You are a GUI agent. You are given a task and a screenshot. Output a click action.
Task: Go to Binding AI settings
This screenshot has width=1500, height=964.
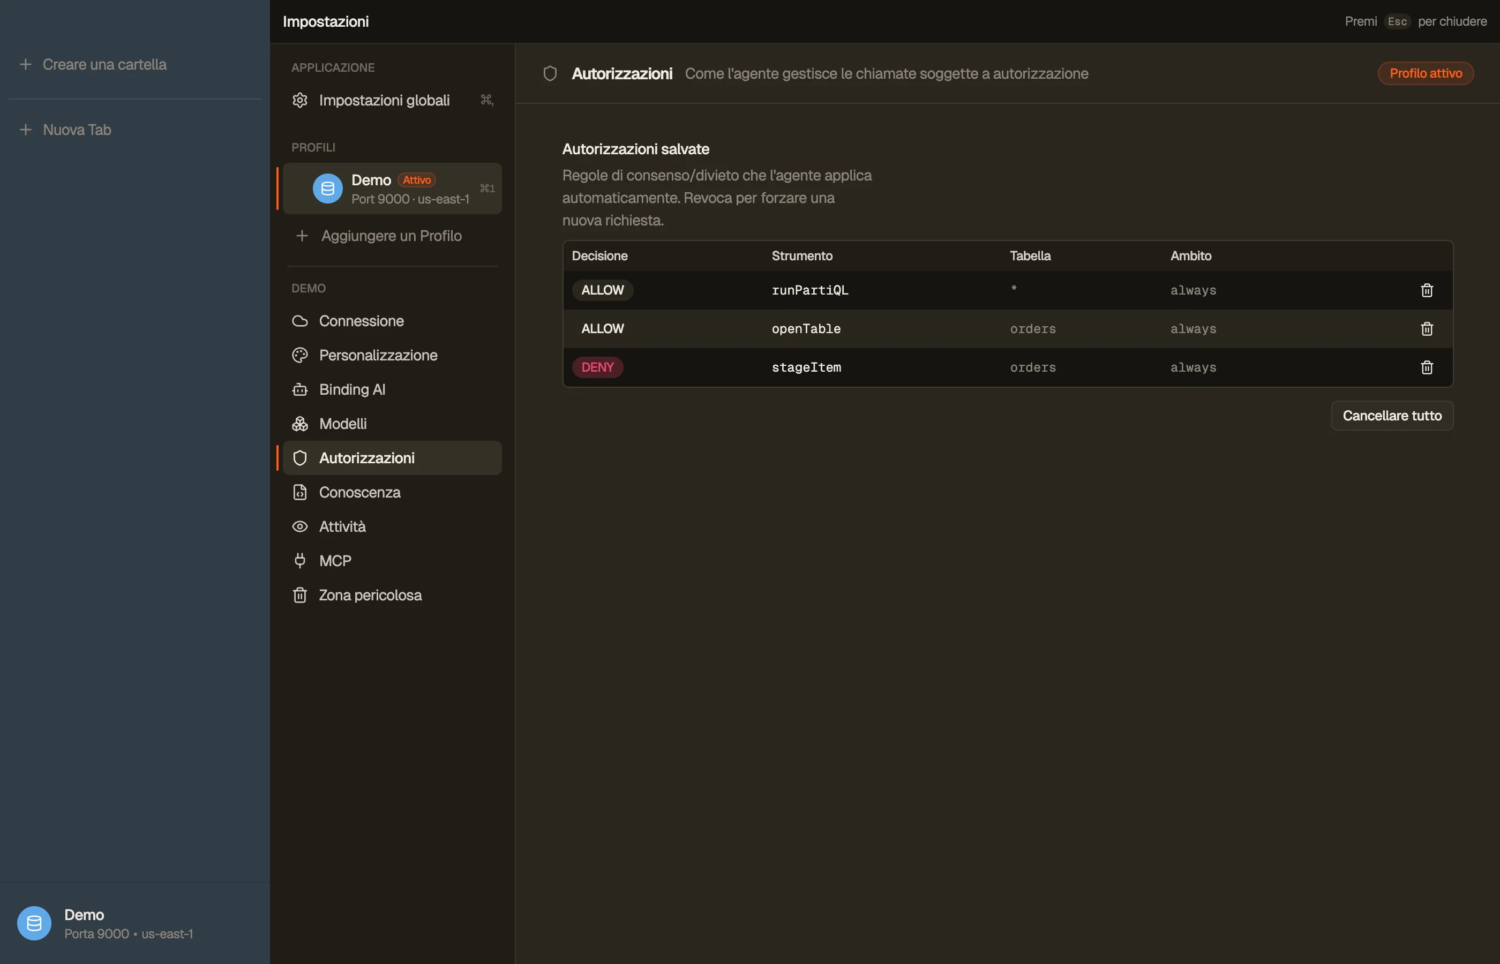(392, 389)
